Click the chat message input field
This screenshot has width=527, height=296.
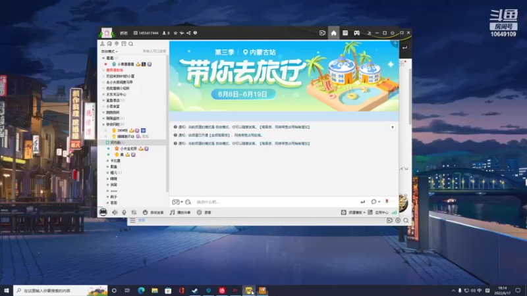coord(275,202)
